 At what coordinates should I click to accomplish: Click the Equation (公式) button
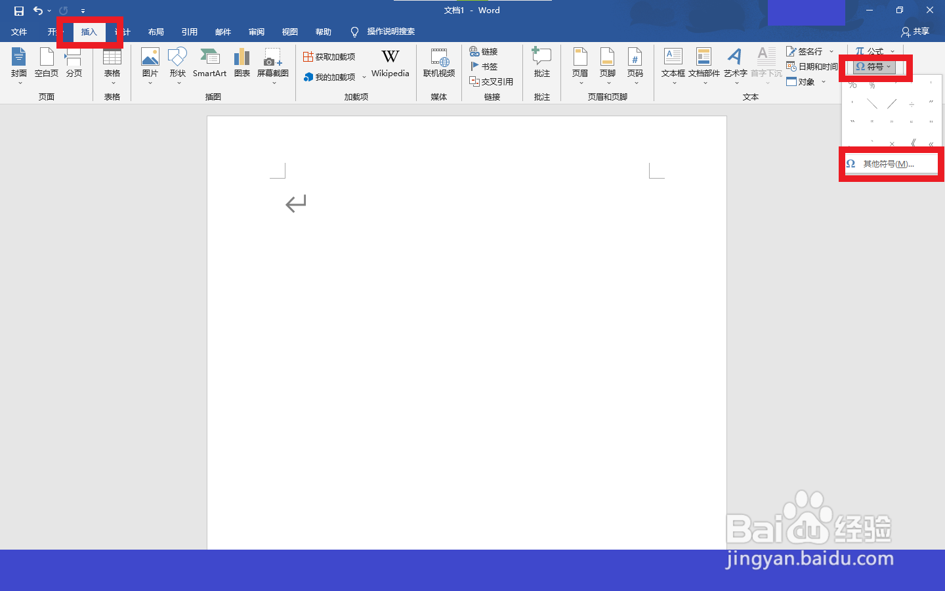click(870, 51)
